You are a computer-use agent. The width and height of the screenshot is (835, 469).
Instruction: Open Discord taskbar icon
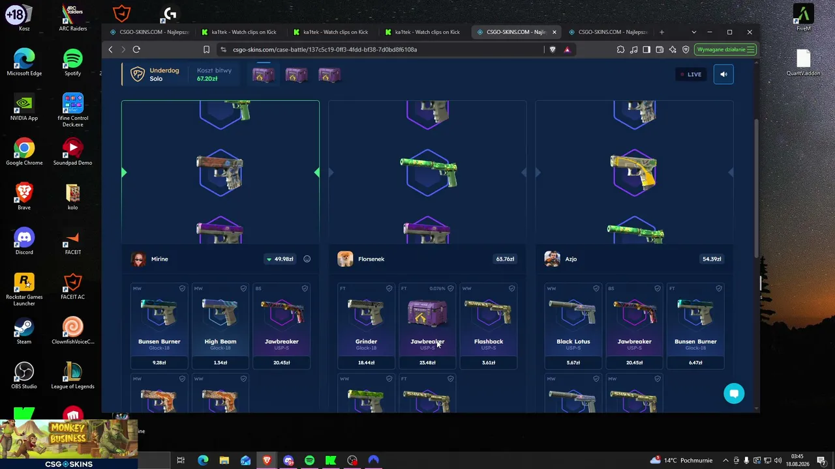[x=288, y=461]
